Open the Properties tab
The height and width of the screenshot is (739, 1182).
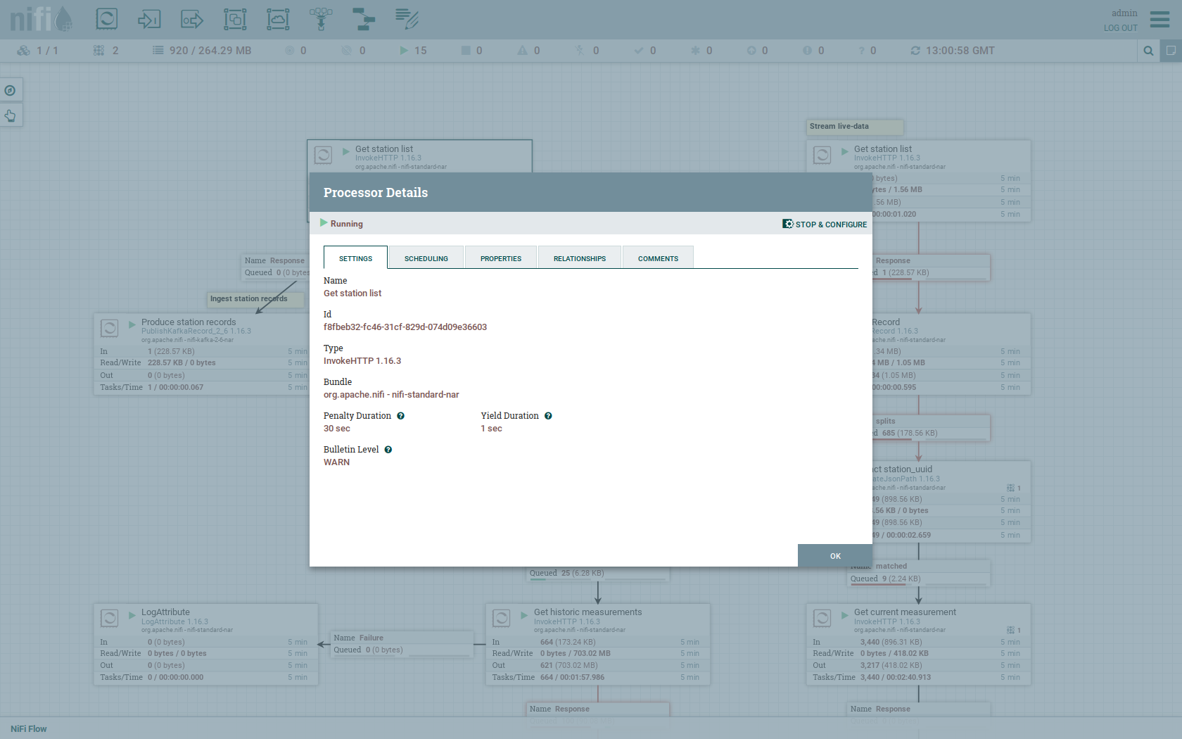point(500,258)
